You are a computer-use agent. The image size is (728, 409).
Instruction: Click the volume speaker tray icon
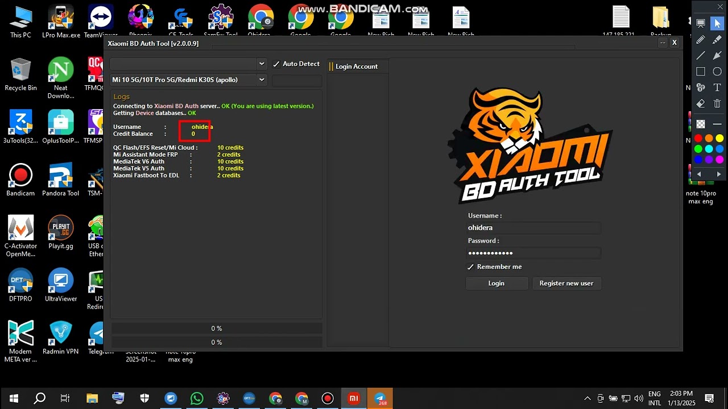pyautogui.click(x=639, y=398)
